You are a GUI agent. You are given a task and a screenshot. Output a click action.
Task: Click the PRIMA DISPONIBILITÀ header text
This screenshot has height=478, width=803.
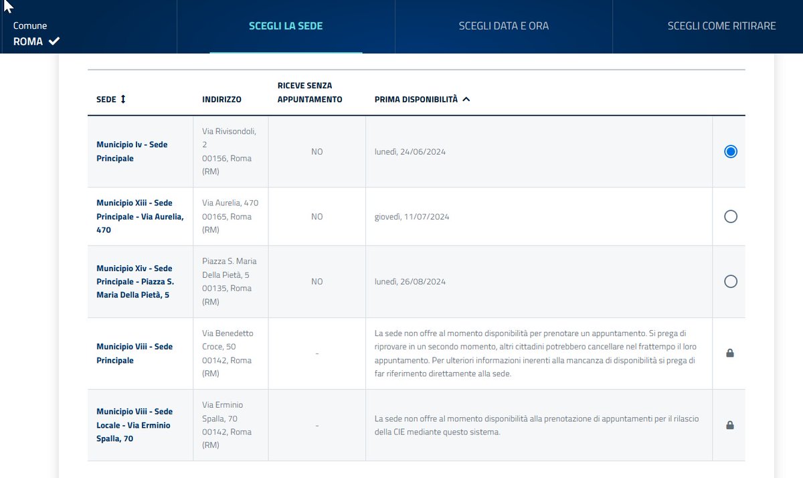(416, 99)
